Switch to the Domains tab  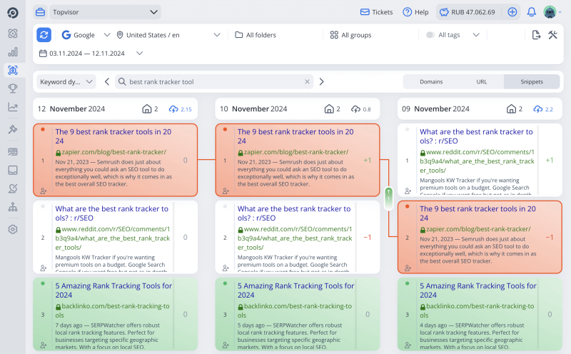click(431, 81)
